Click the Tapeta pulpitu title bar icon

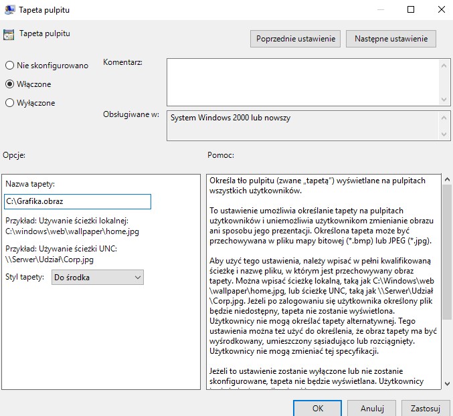(x=9, y=10)
